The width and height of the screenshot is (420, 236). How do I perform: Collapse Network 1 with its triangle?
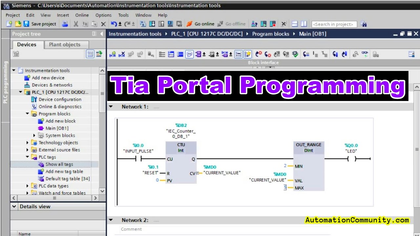[x=111, y=107]
